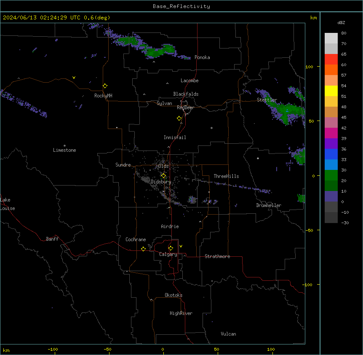This screenshot has height=355, width=363.
Task: Click the Sylvan label
Action: click(x=164, y=103)
